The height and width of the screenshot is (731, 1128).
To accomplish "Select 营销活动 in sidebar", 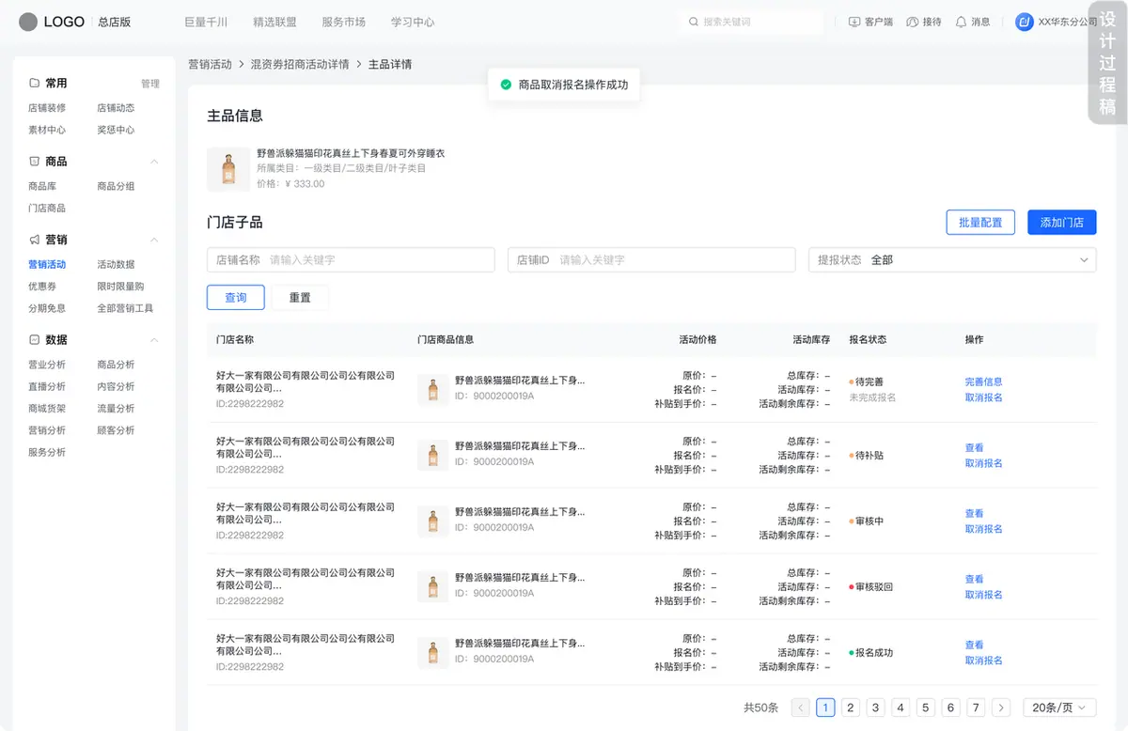I will click(47, 264).
